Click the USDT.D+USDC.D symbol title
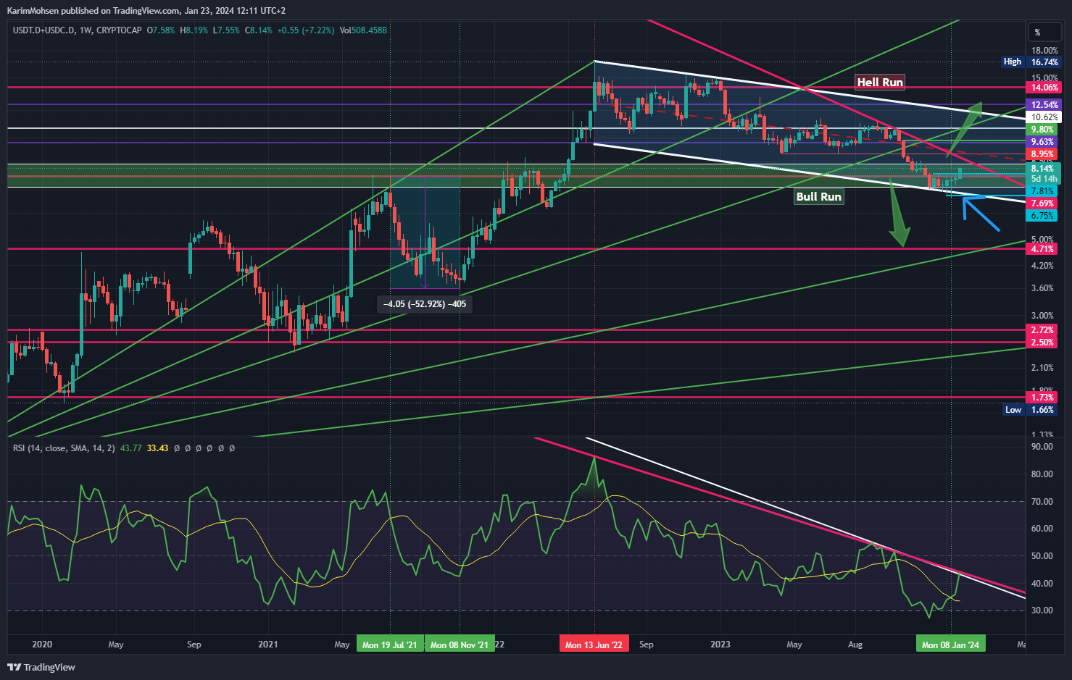 point(44,30)
